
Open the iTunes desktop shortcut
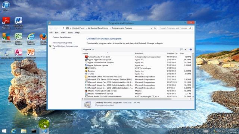6,6
